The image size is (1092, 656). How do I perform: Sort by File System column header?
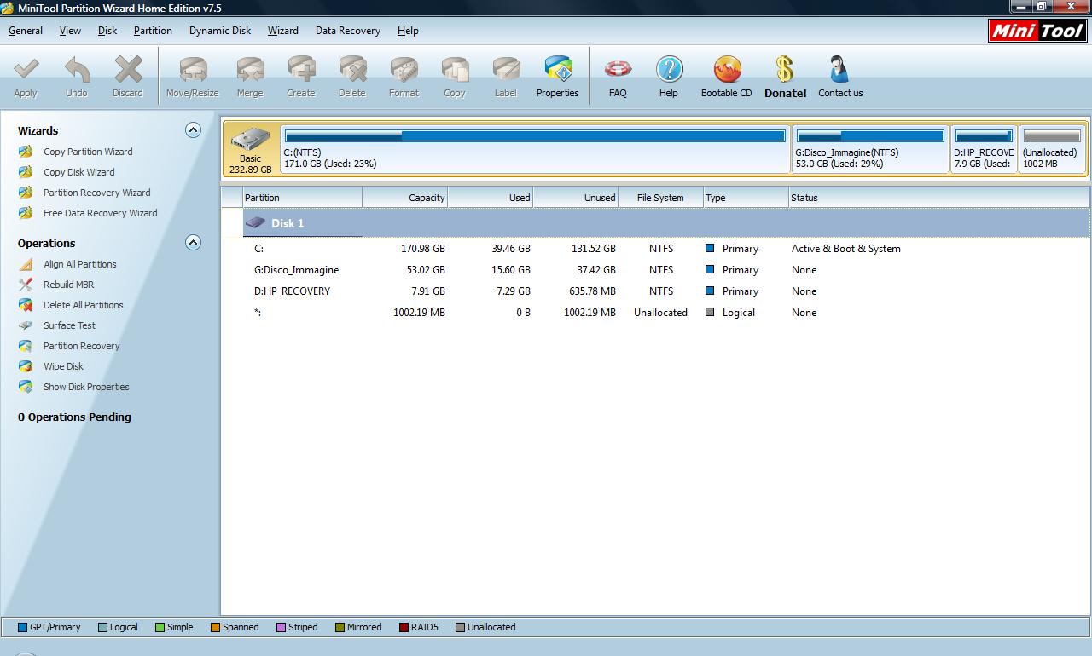pyautogui.click(x=661, y=198)
